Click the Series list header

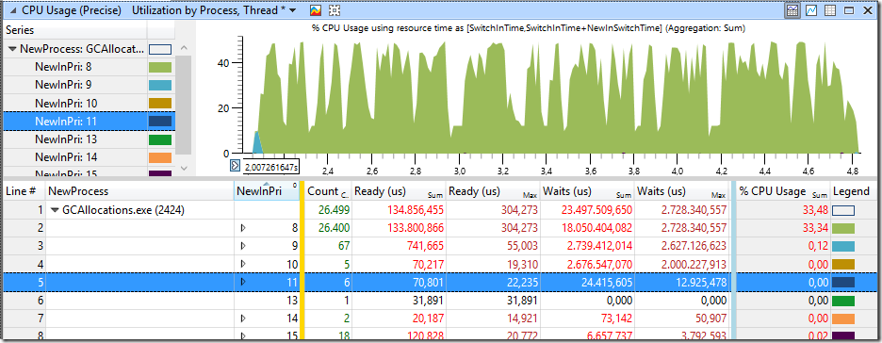point(74,30)
